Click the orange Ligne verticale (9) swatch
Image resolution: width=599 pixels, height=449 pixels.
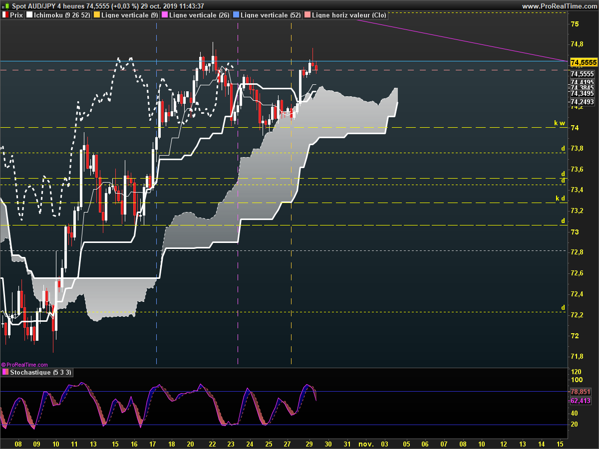click(x=97, y=15)
